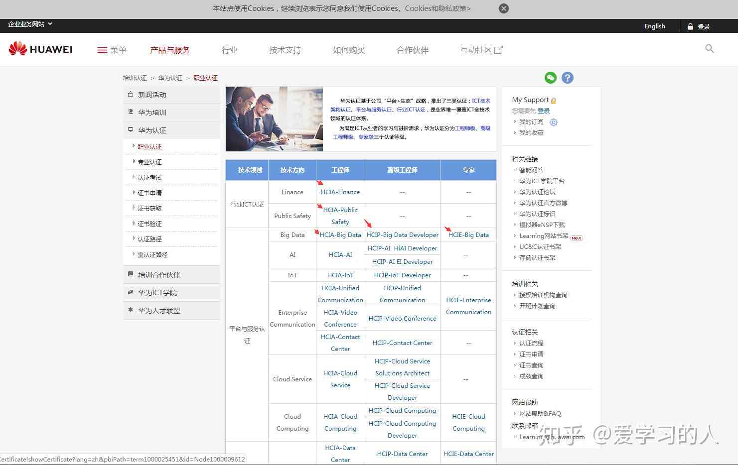This screenshot has height=465, width=738.
Task: Click 华为认证 in the breadcrumb
Action: coord(170,78)
